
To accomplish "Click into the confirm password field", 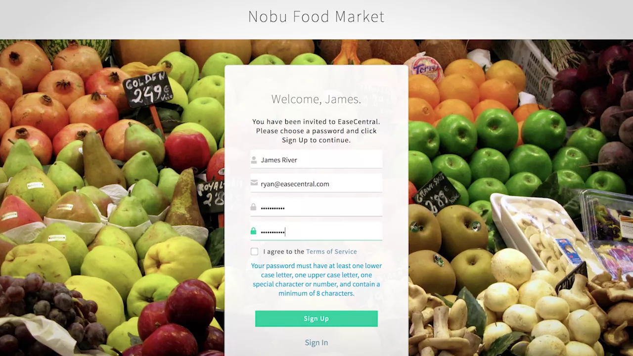I will pos(316,231).
